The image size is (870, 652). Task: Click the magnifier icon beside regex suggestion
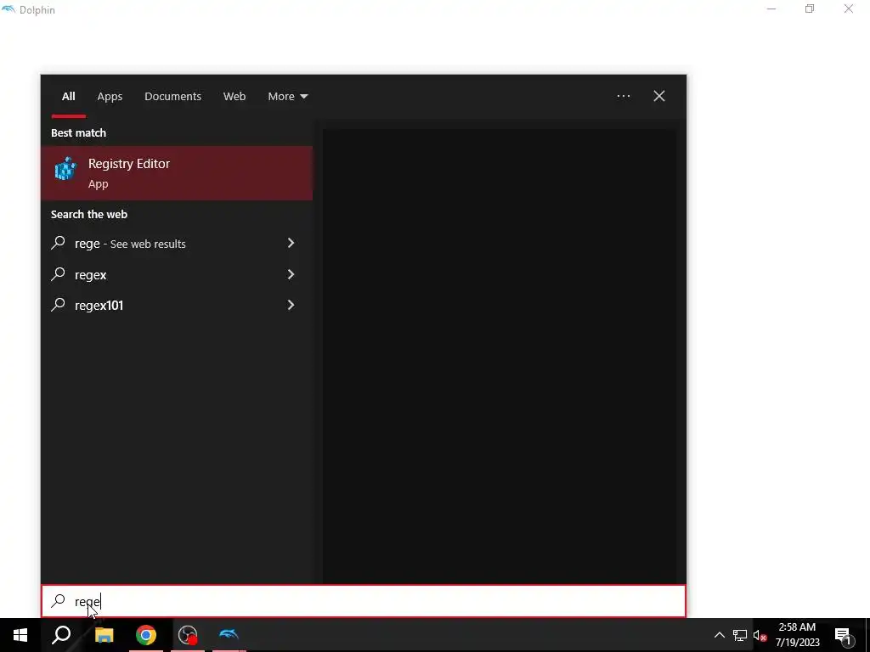(59, 274)
